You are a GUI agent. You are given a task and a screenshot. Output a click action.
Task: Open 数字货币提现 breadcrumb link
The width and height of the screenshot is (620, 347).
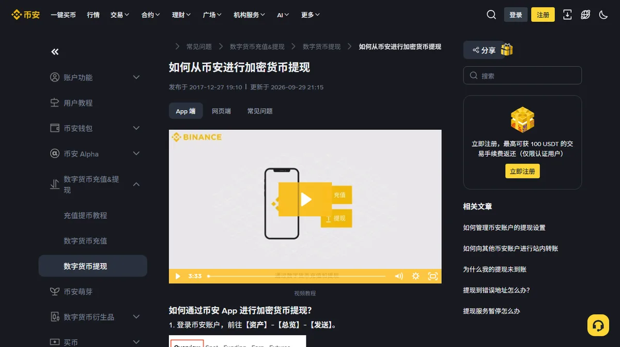point(322,47)
